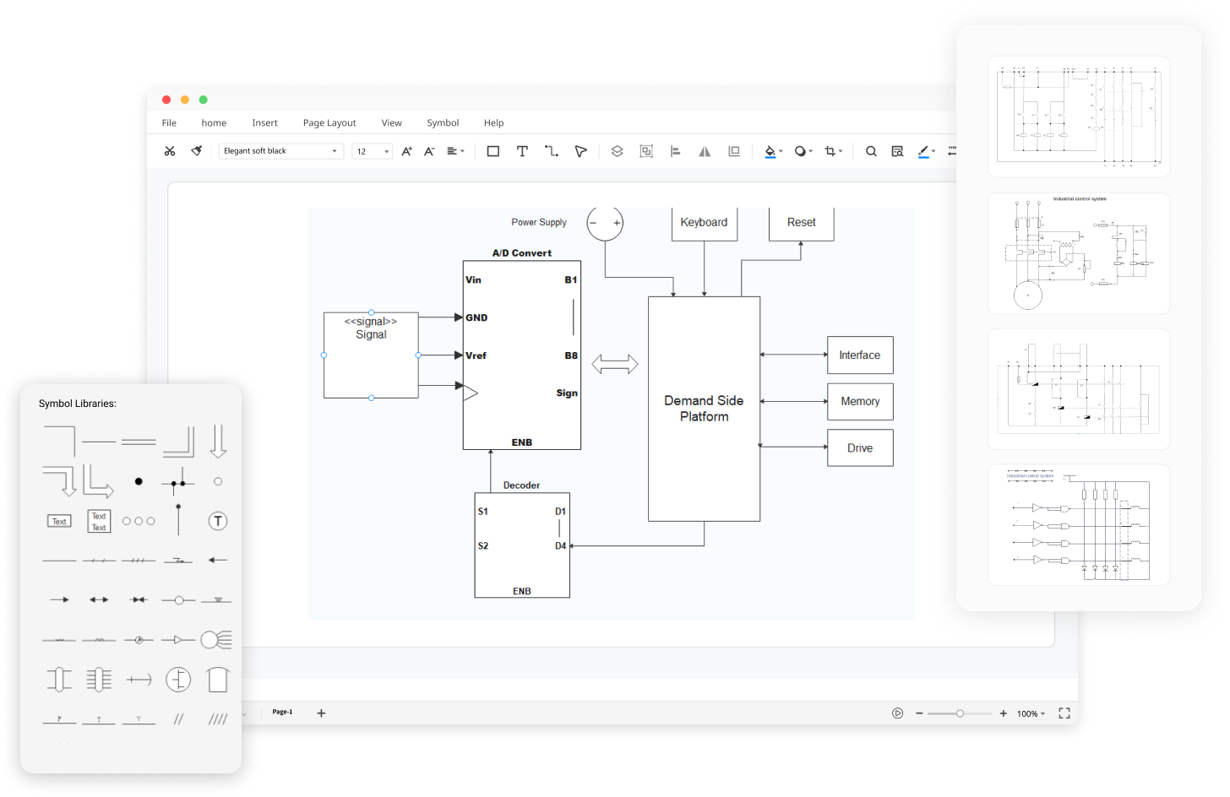
Task: Select the Cut tool (scissors icon)
Action: click(170, 150)
